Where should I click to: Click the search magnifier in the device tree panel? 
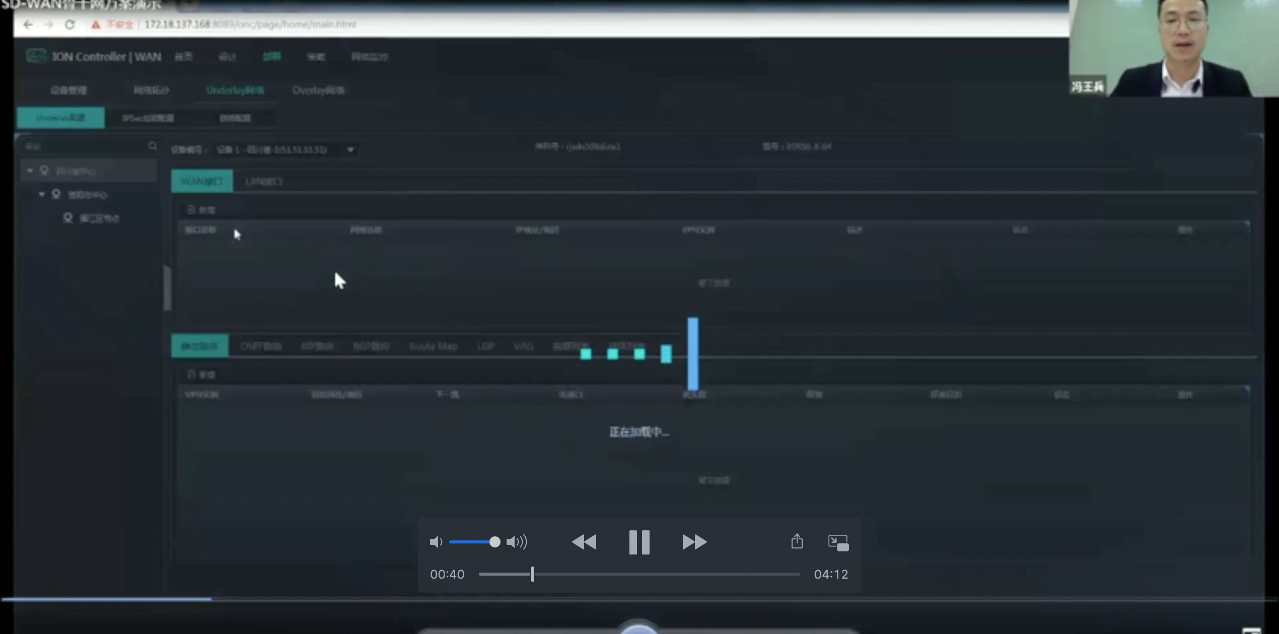pyautogui.click(x=153, y=146)
